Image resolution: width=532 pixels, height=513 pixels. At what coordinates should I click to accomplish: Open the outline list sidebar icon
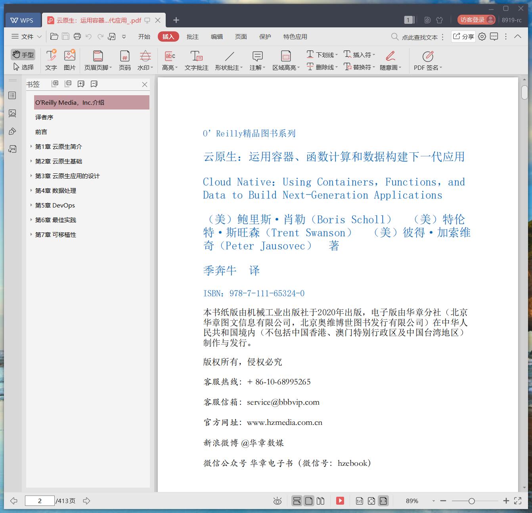coord(12,96)
